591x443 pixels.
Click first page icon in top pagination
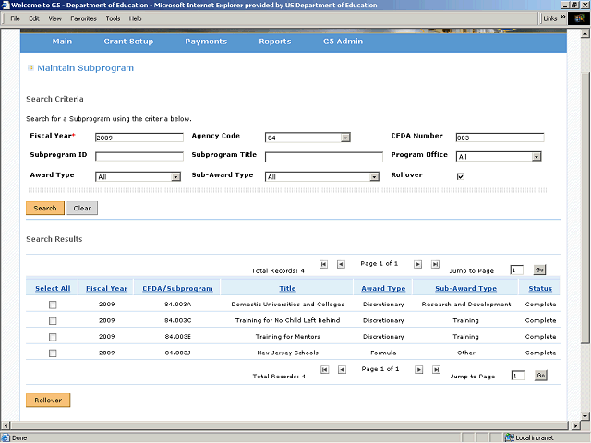pyautogui.click(x=324, y=264)
